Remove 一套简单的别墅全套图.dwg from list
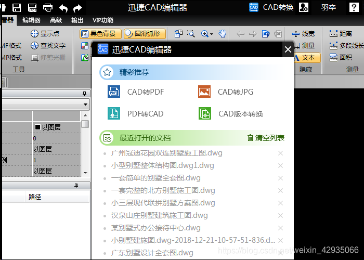 280,178
